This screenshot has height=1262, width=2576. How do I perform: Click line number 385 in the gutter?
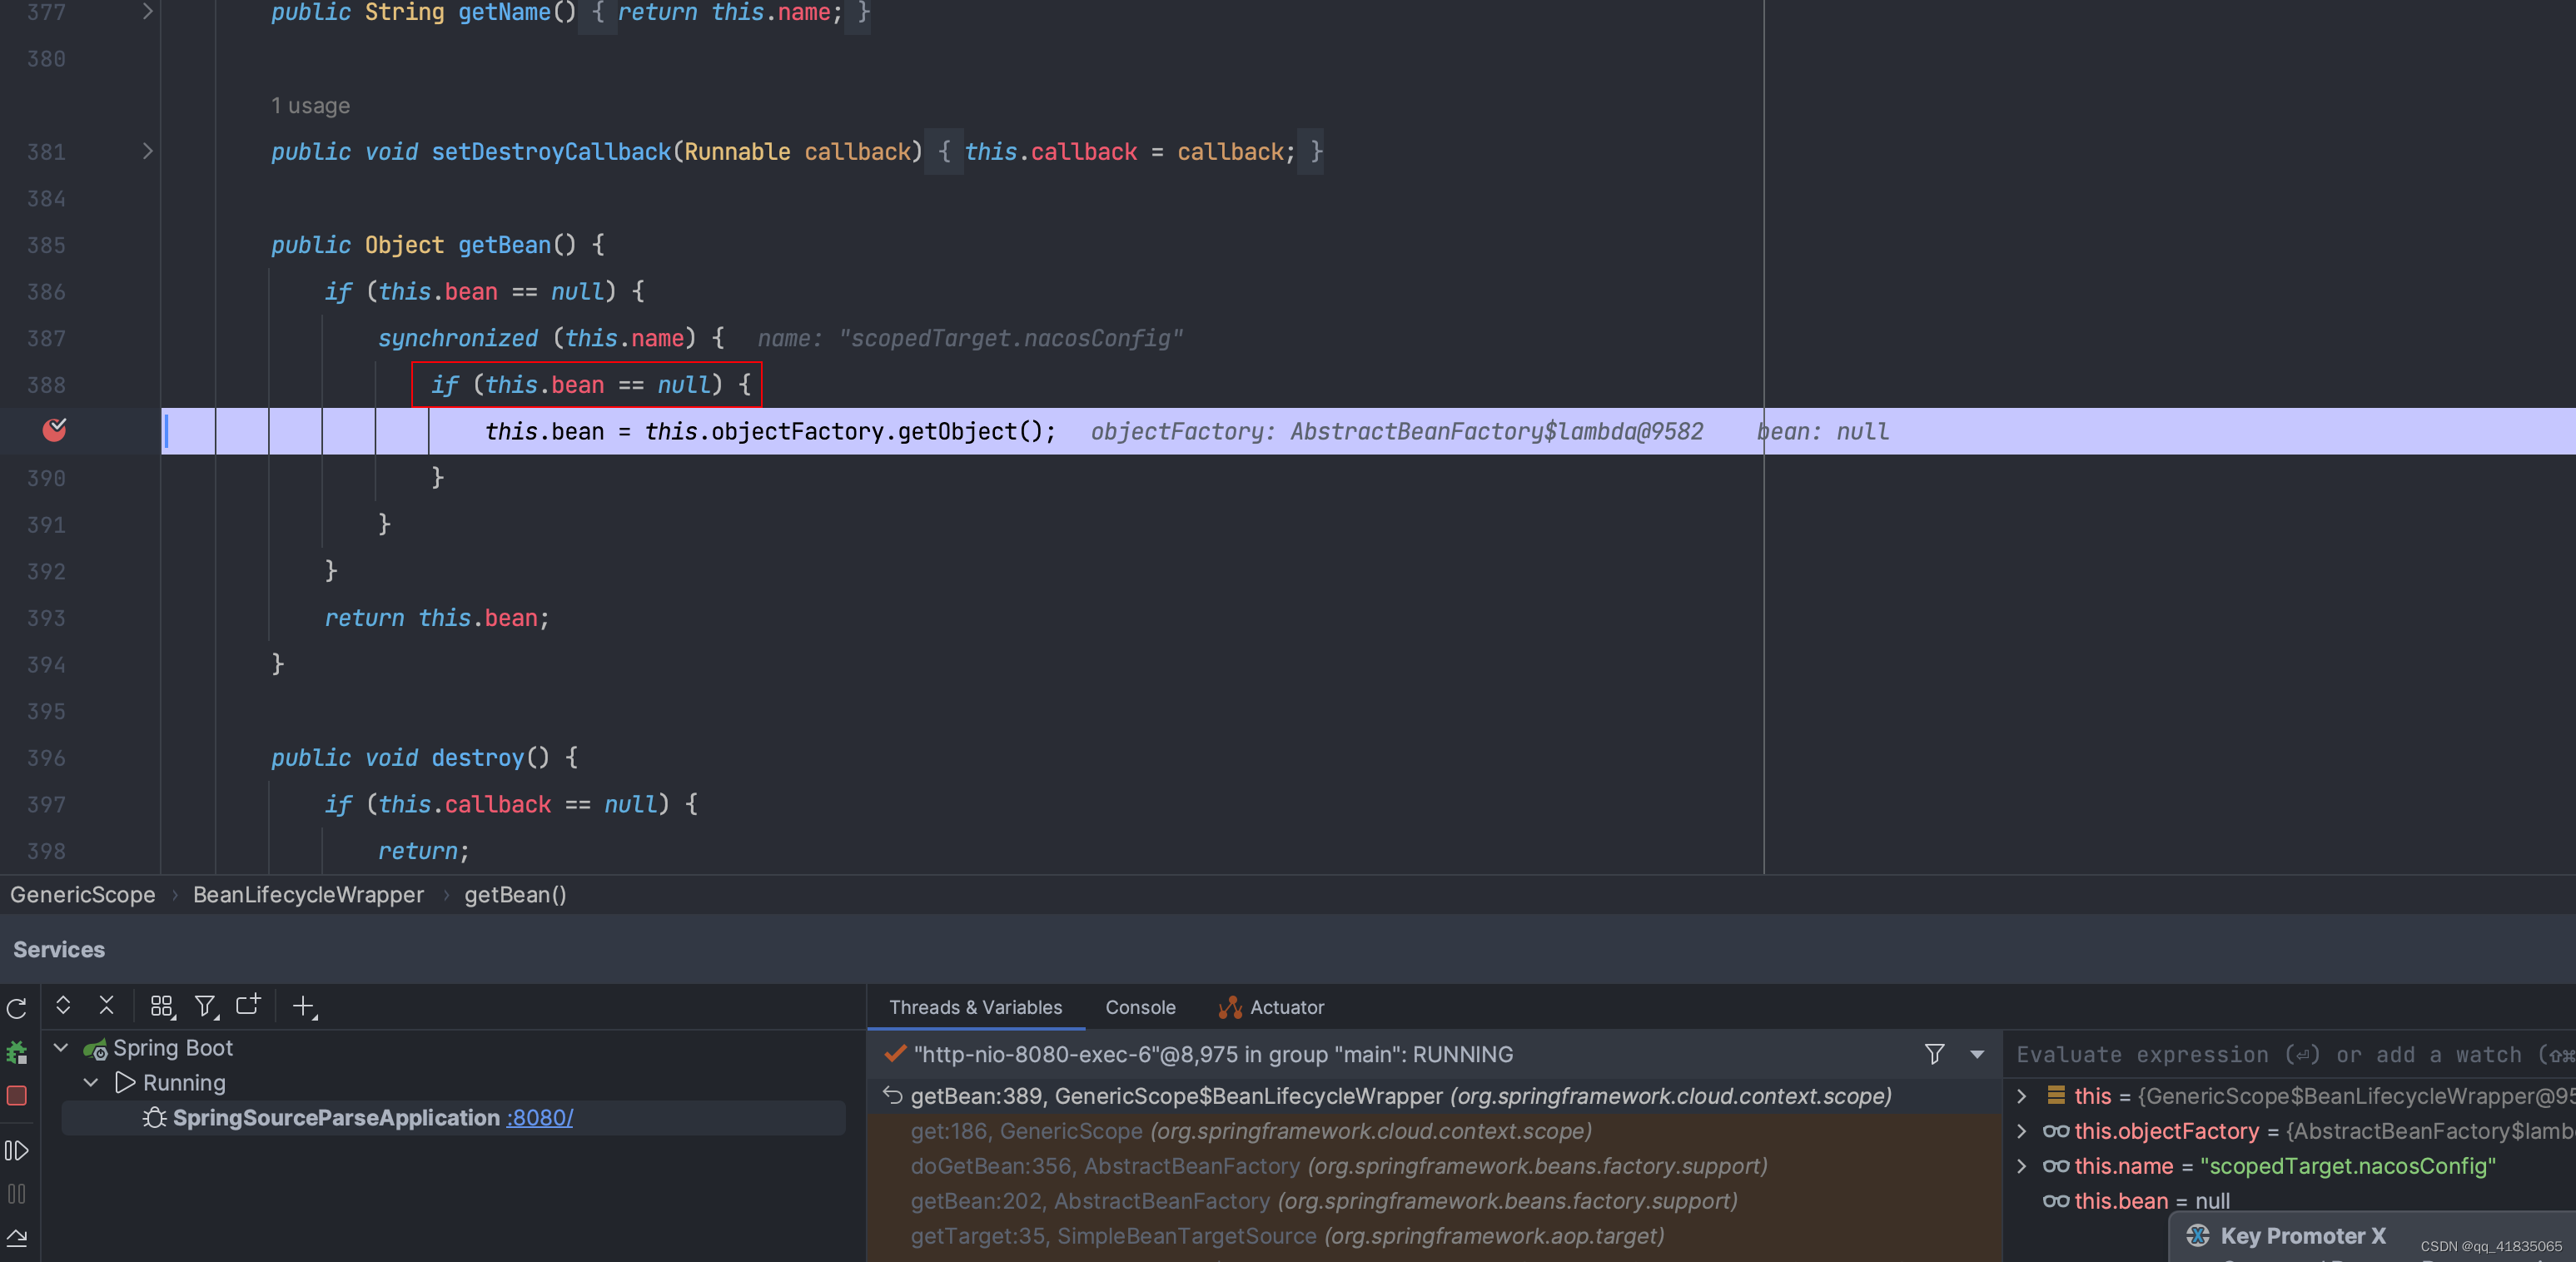(x=46, y=245)
